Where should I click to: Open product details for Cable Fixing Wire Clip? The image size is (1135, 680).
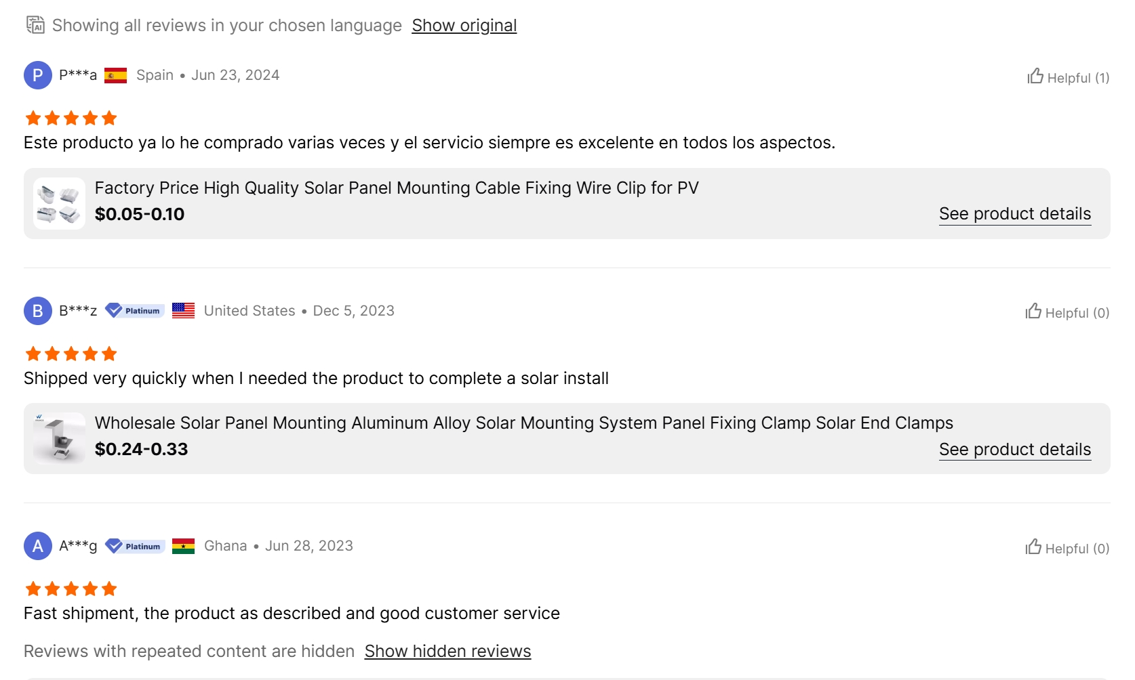(x=1014, y=213)
